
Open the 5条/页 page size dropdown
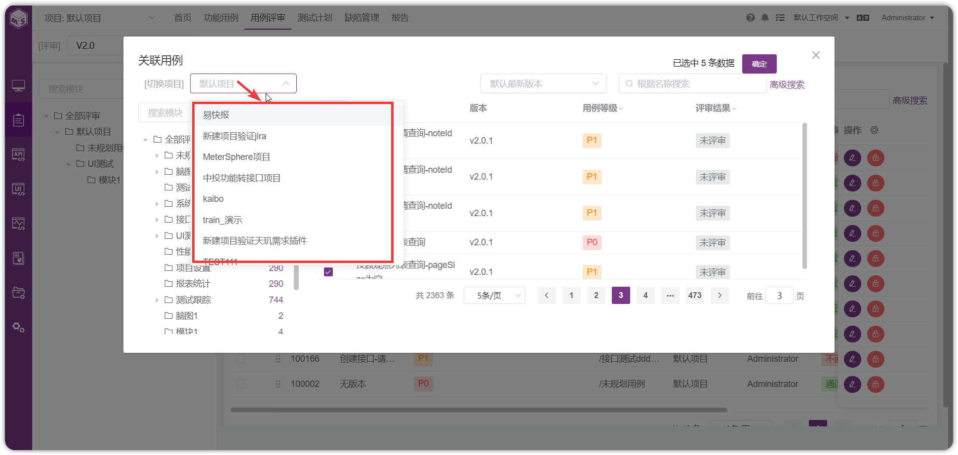tap(494, 296)
